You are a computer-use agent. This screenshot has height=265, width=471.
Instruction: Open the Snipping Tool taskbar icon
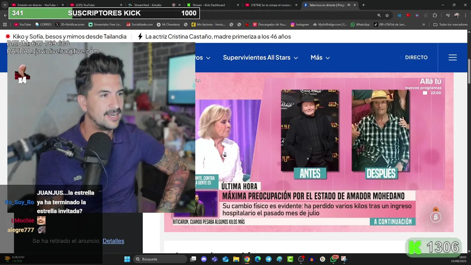tap(344, 259)
